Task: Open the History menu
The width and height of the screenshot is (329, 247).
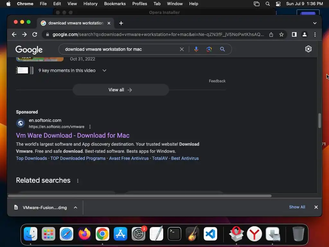Action: (90, 4)
